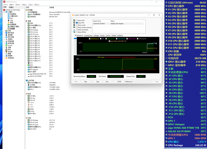This screenshot has height=149, width=207.
Task: Enable the Stress CPU checkbox
Action: coord(77,20)
